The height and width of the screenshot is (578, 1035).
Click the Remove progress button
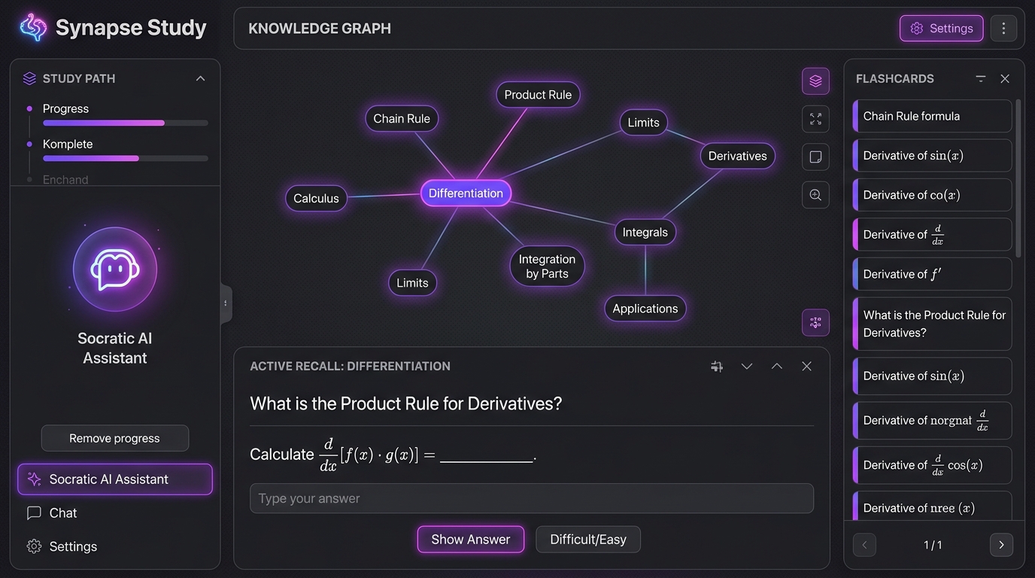click(115, 438)
